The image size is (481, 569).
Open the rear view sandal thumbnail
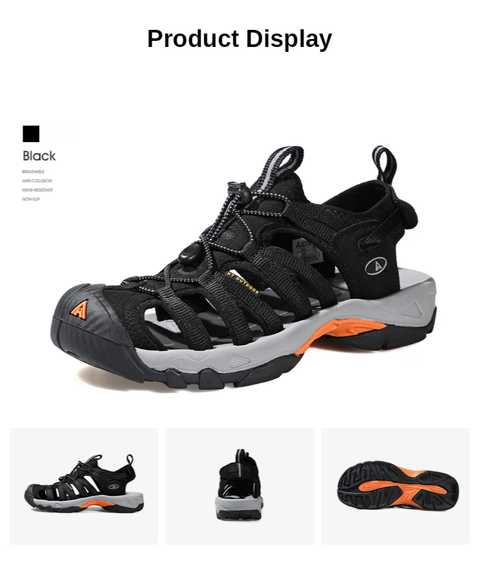[240, 486]
